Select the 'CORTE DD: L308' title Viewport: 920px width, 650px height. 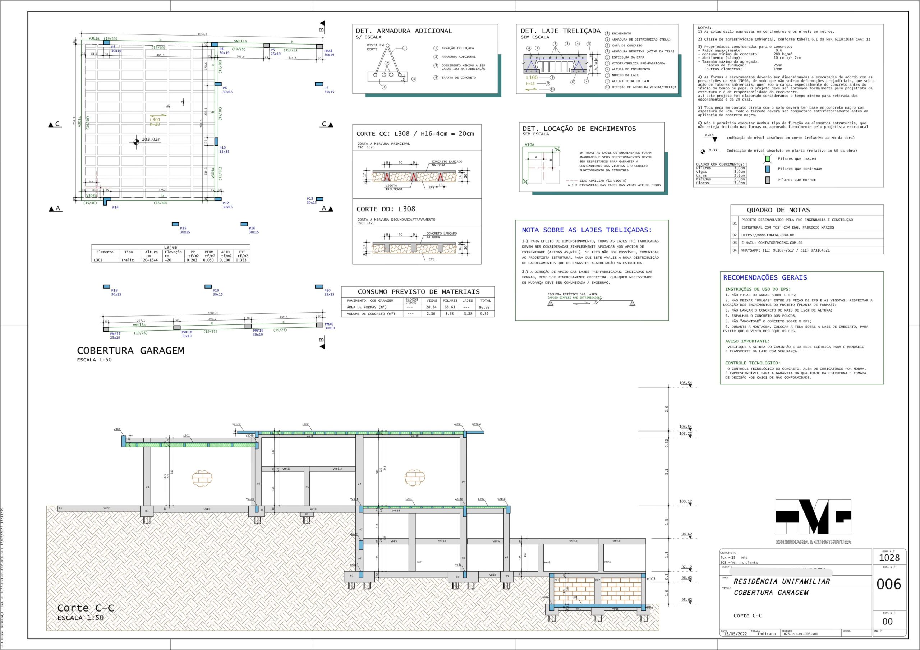coord(386,209)
